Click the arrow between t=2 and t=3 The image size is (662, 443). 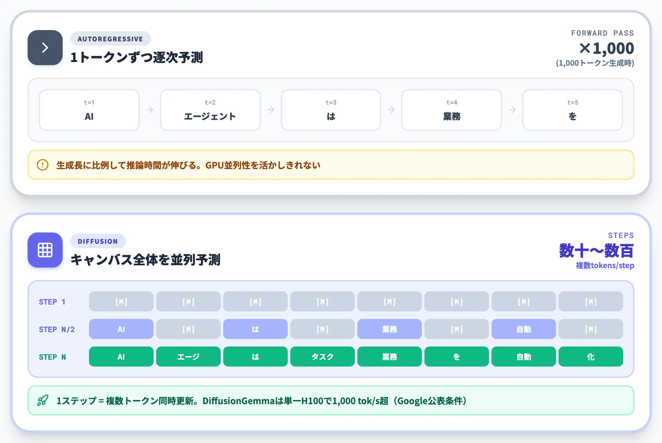tap(271, 110)
